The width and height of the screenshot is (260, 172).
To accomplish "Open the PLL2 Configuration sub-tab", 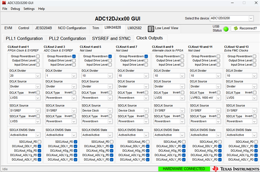I will (67, 38).
